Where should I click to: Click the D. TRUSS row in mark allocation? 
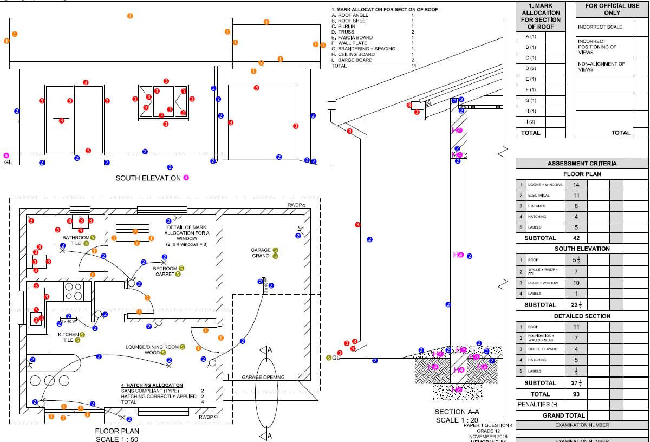coord(373,32)
